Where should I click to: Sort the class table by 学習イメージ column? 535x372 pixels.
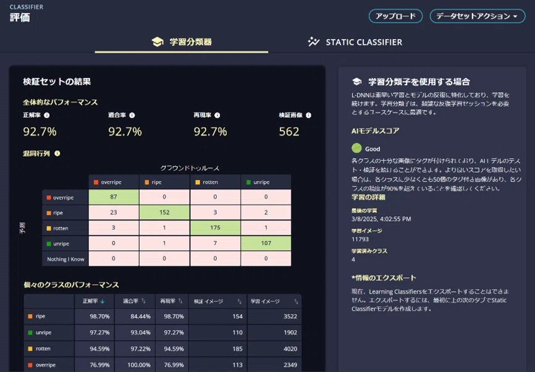pyautogui.click(x=274, y=301)
